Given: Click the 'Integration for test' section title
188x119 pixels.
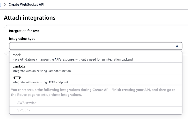Looking at the screenshot, I should [x=24, y=31].
